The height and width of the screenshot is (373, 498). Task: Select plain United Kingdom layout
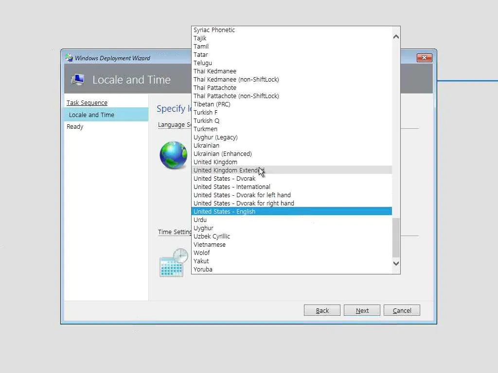[292, 162]
